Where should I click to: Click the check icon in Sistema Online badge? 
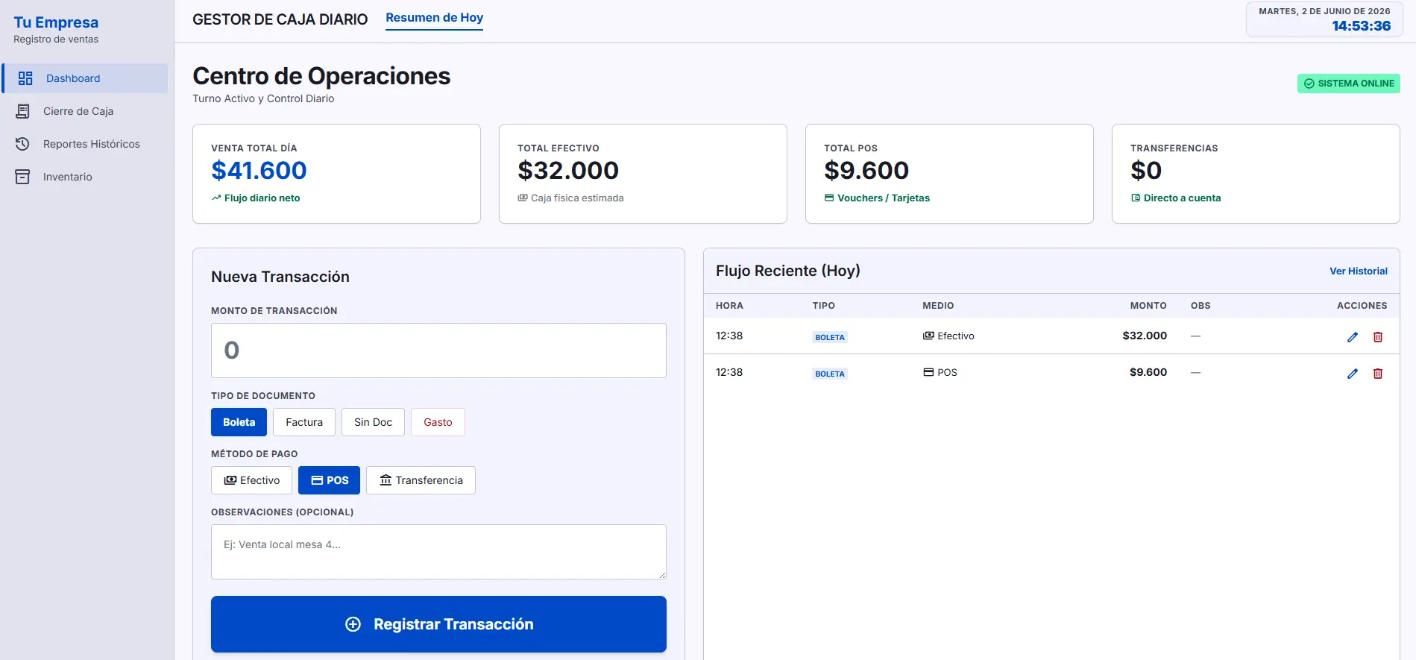(1309, 84)
